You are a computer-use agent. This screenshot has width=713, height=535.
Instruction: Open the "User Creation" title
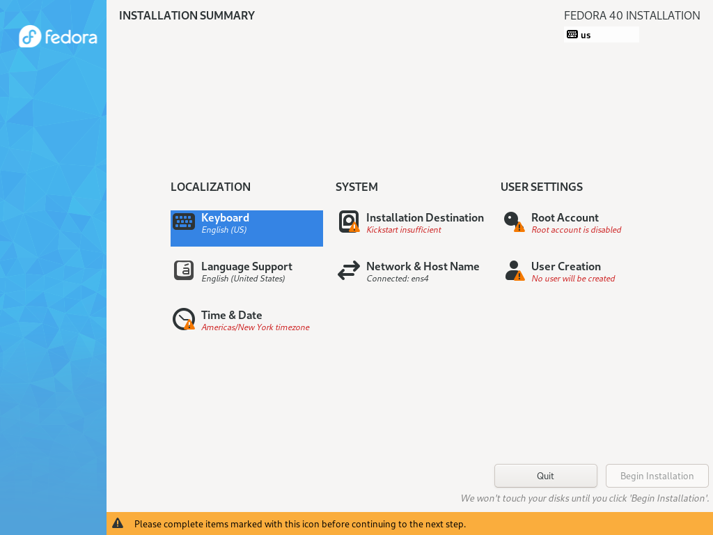coord(566,267)
